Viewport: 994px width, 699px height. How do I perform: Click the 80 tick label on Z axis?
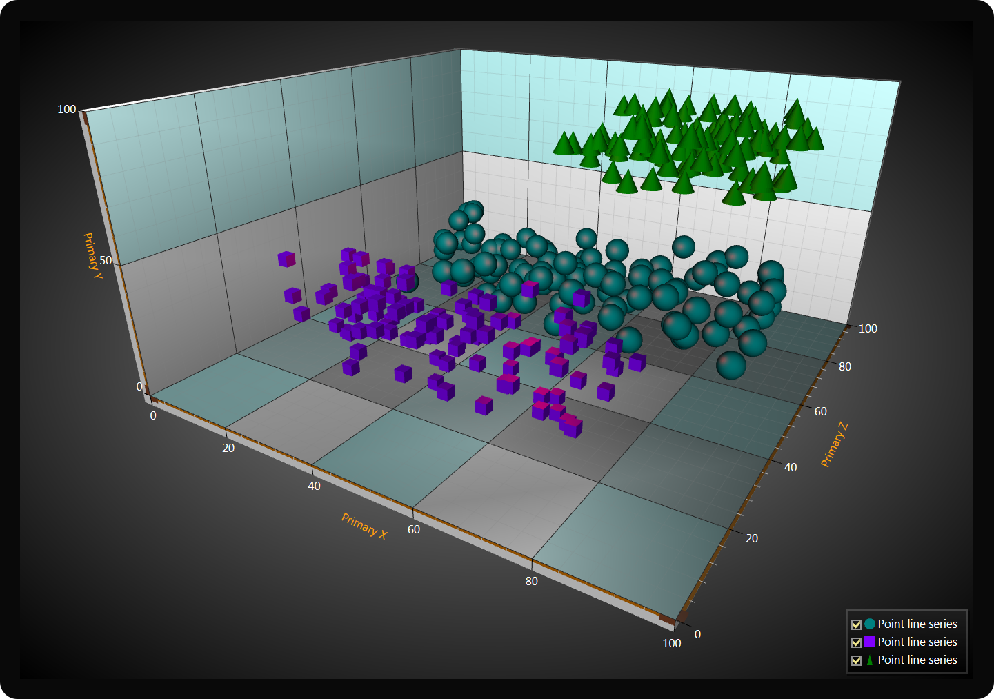pos(845,366)
